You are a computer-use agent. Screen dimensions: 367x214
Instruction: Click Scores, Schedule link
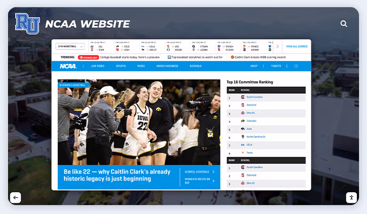(x=197, y=172)
